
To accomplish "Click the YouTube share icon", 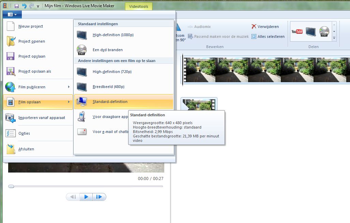I will [x=297, y=32].
